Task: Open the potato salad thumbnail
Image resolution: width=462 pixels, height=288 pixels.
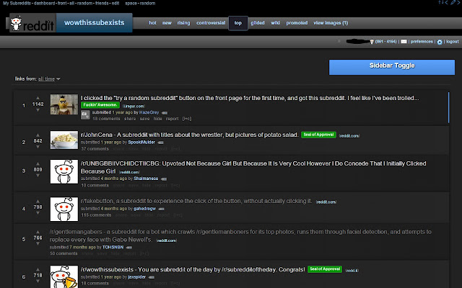Action: point(64,140)
